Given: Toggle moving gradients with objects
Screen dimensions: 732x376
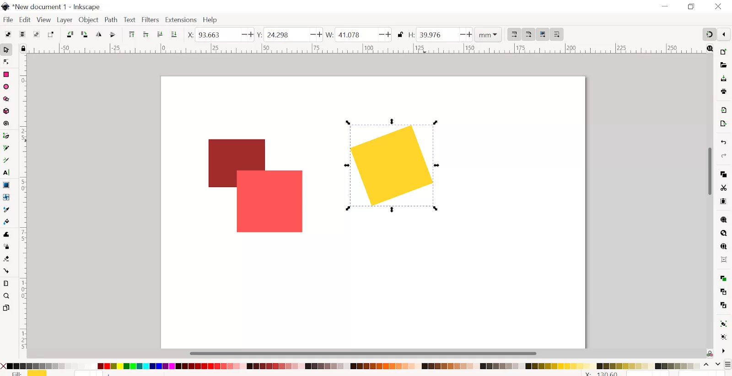Looking at the screenshot, I should (543, 35).
